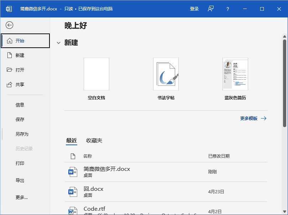Open the 信息 page
The height and width of the screenshot is (215, 288).
[x=25, y=105]
